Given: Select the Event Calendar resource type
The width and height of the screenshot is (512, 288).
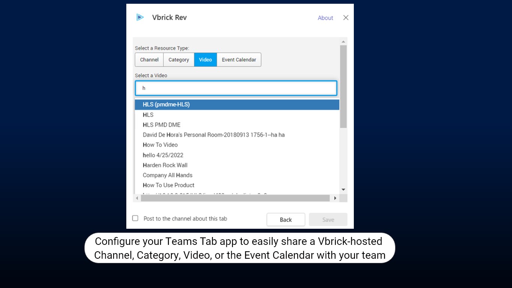Looking at the screenshot, I should (239, 60).
